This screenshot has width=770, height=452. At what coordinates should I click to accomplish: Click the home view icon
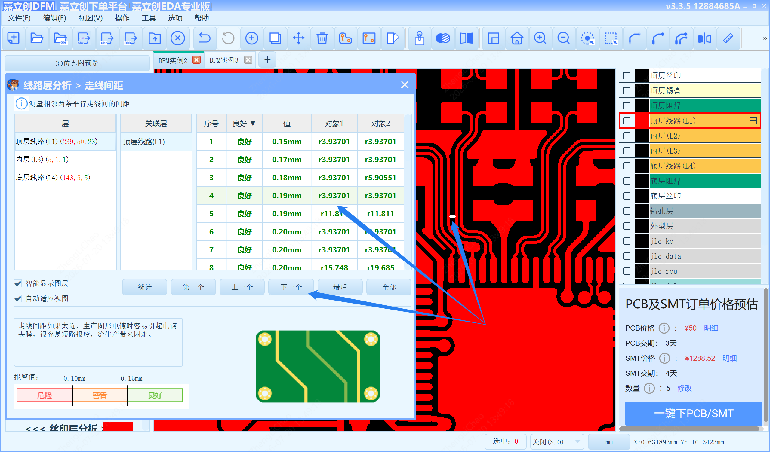click(x=517, y=38)
